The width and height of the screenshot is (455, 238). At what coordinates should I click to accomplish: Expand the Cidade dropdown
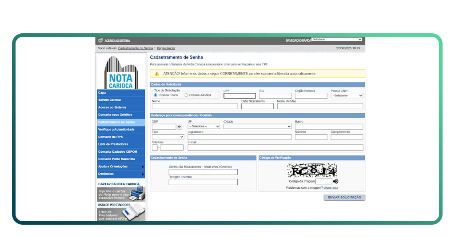click(x=257, y=127)
